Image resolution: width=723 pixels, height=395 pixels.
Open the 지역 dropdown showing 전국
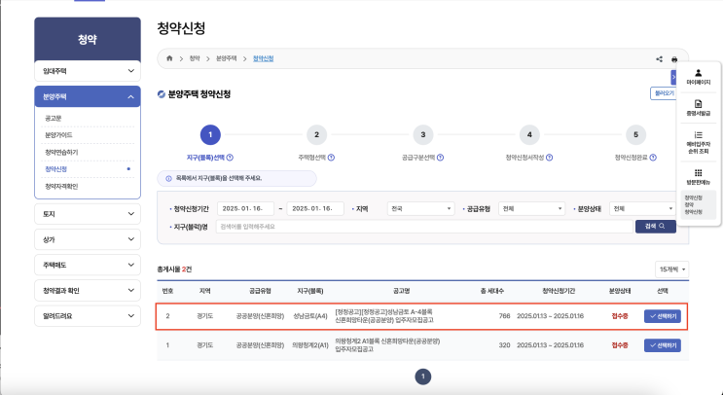421,209
